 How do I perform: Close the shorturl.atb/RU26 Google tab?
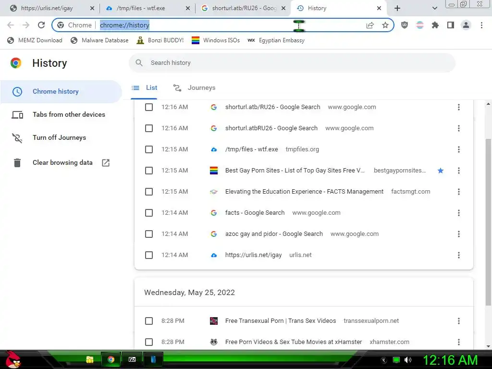click(283, 8)
